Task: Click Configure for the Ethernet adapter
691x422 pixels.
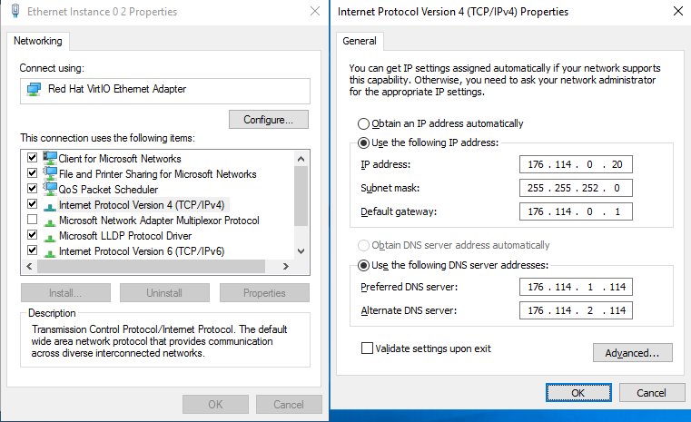Action: (269, 120)
